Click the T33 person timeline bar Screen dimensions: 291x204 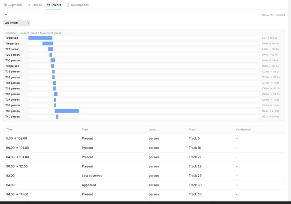(53, 77)
